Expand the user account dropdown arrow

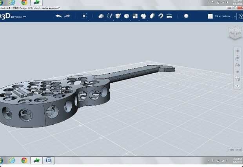pyautogui.click(x=235, y=16)
